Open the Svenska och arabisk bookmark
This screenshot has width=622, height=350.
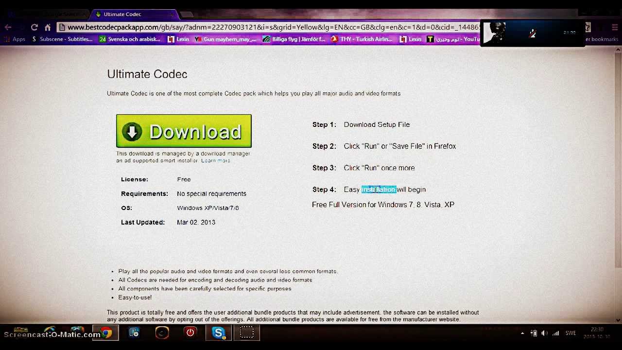(x=130, y=39)
